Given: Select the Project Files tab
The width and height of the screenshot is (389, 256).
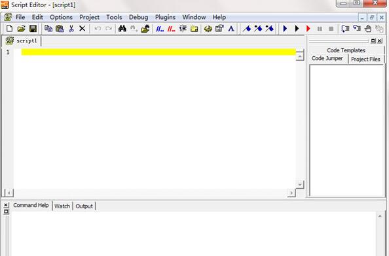Looking at the screenshot, I should 365,59.
